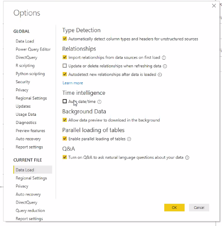Click info icon next to Turn on Q&A

pyautogui.click(x=187, y=157)
